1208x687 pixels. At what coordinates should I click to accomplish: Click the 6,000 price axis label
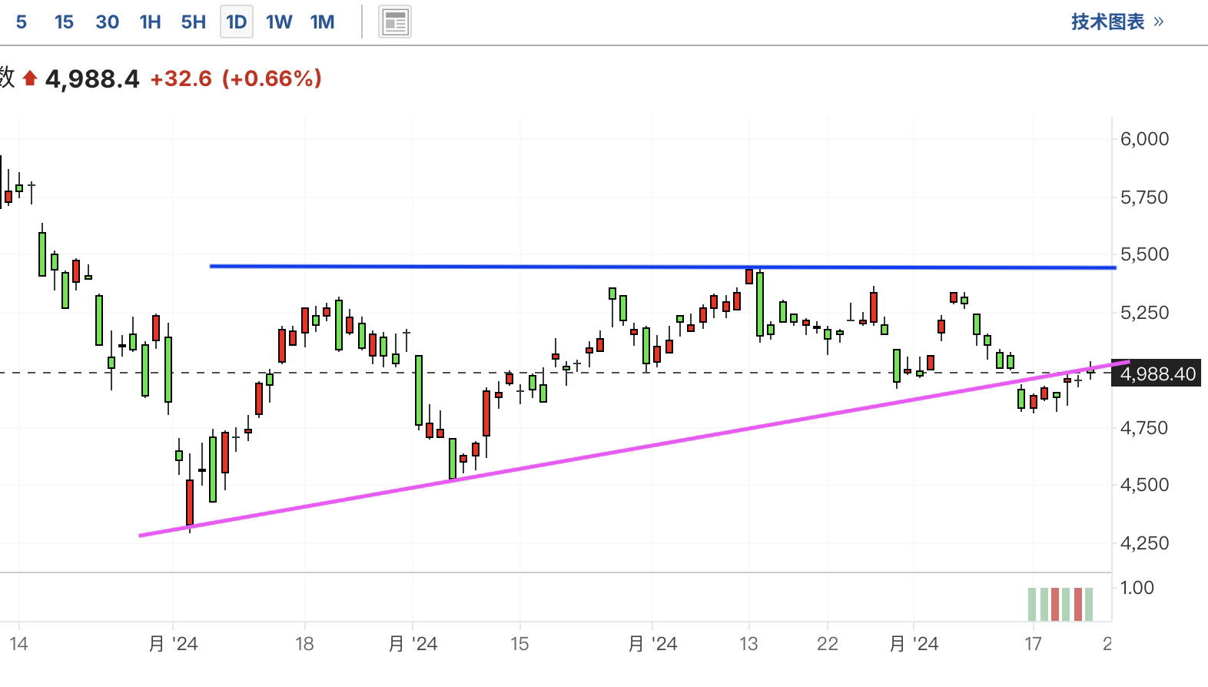click(x=1144, y=139)
